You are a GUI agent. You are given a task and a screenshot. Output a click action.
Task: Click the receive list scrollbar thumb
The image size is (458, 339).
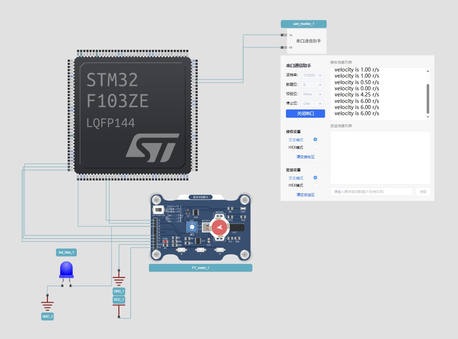pos(428,99)
